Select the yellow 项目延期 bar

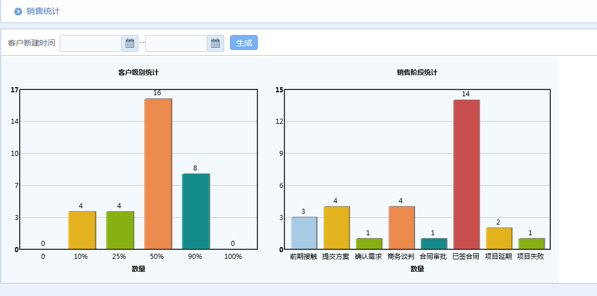pyautogui.click(x=498, y=239)
